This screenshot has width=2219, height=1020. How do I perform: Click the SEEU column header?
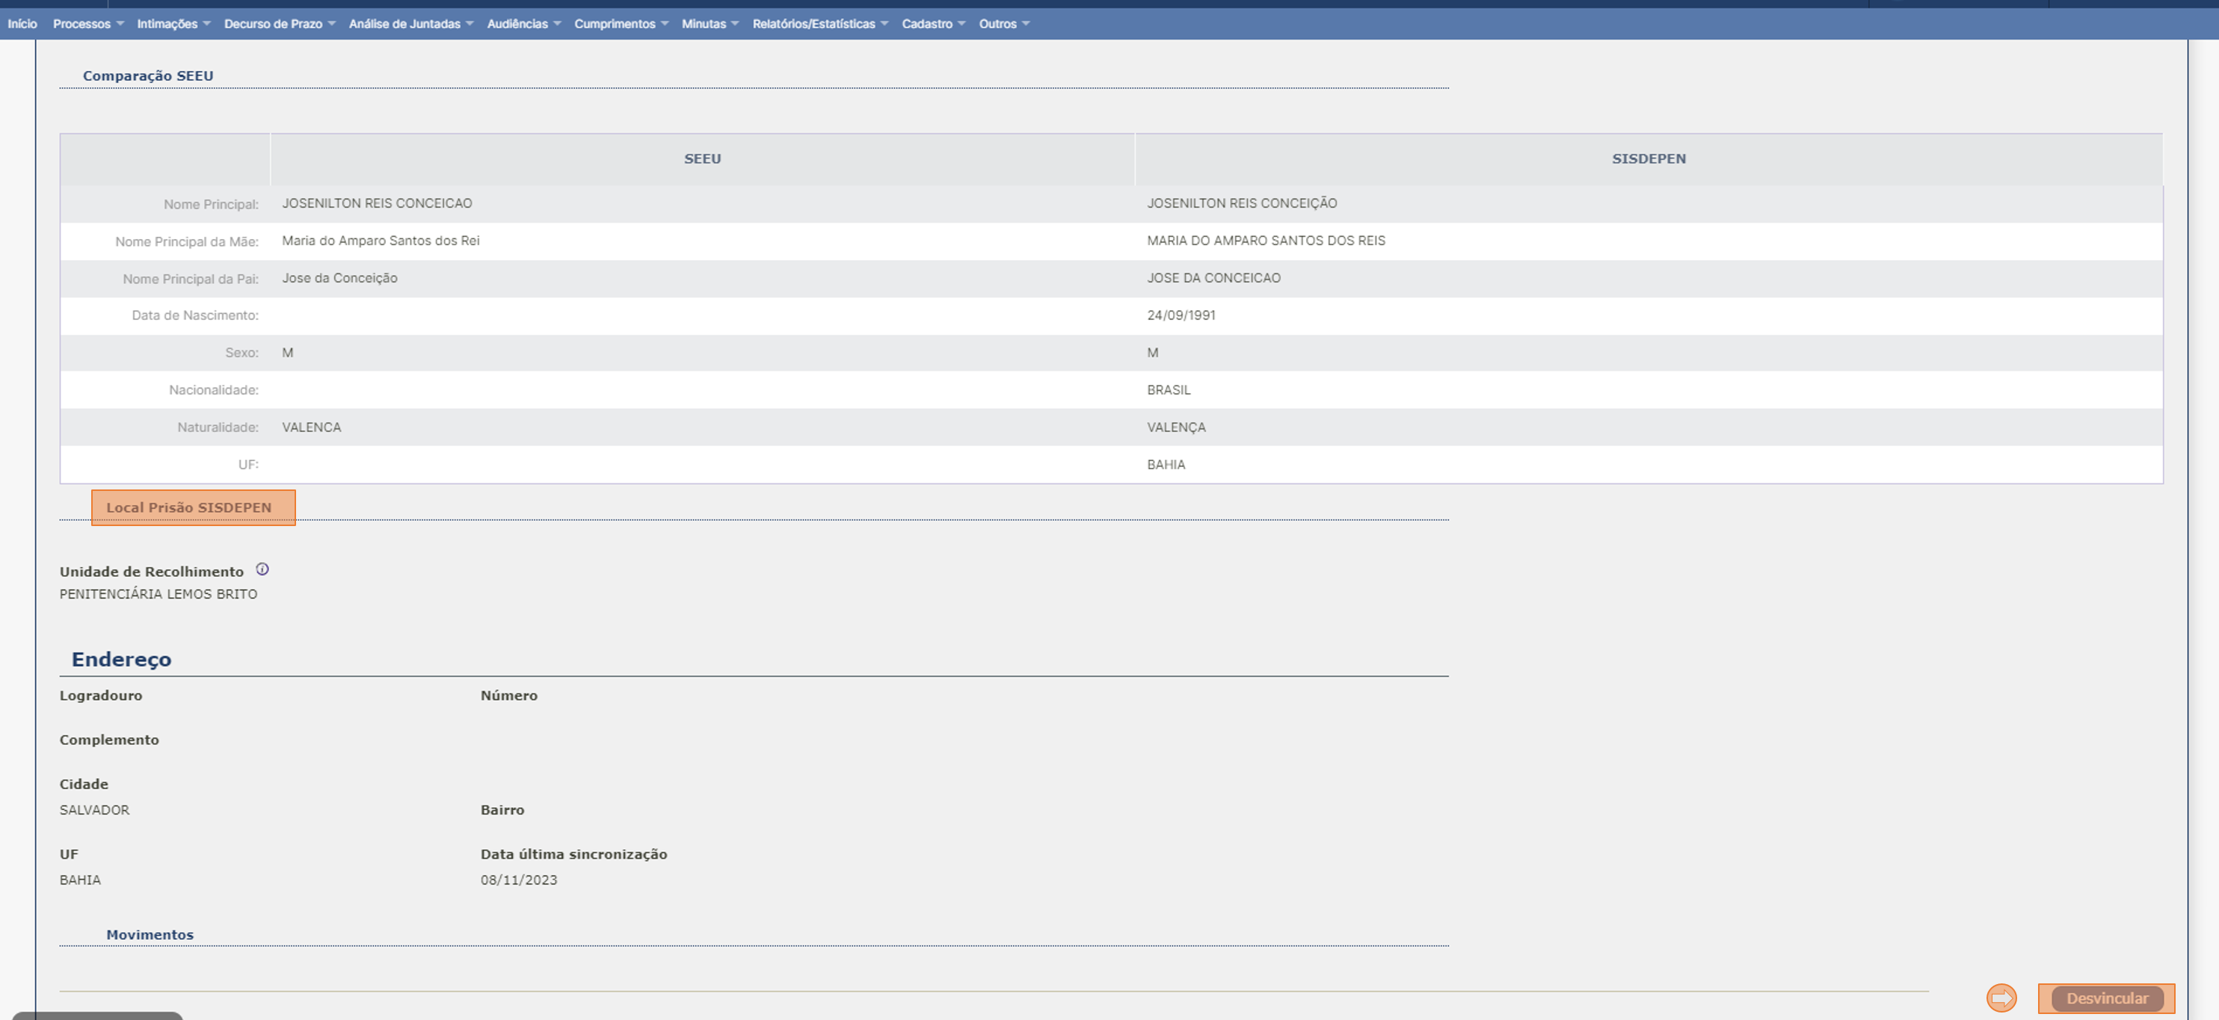702,159
